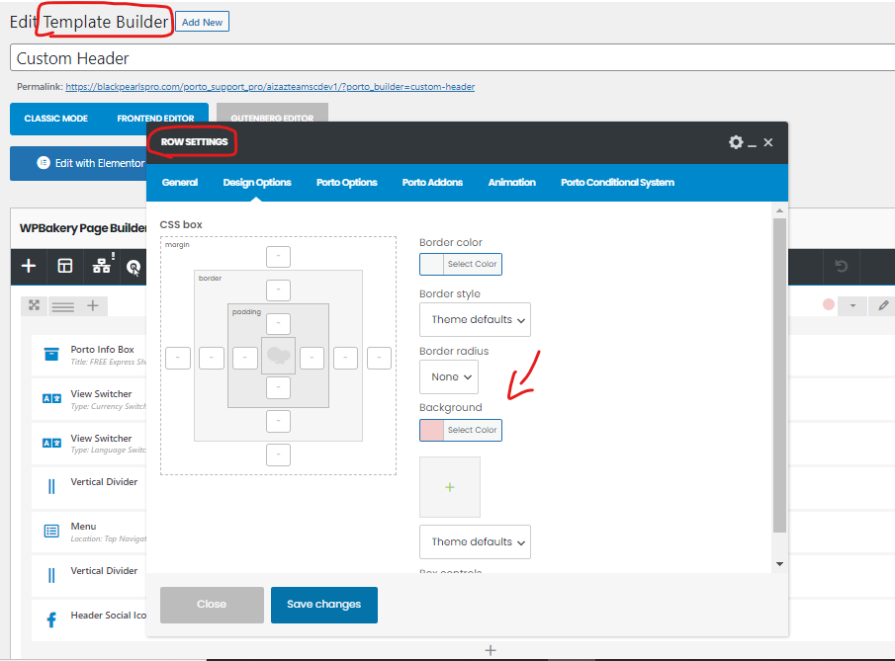Click the Porto Studio blocks icon
This screenshot has height=661, width=895.
[102, 265]
